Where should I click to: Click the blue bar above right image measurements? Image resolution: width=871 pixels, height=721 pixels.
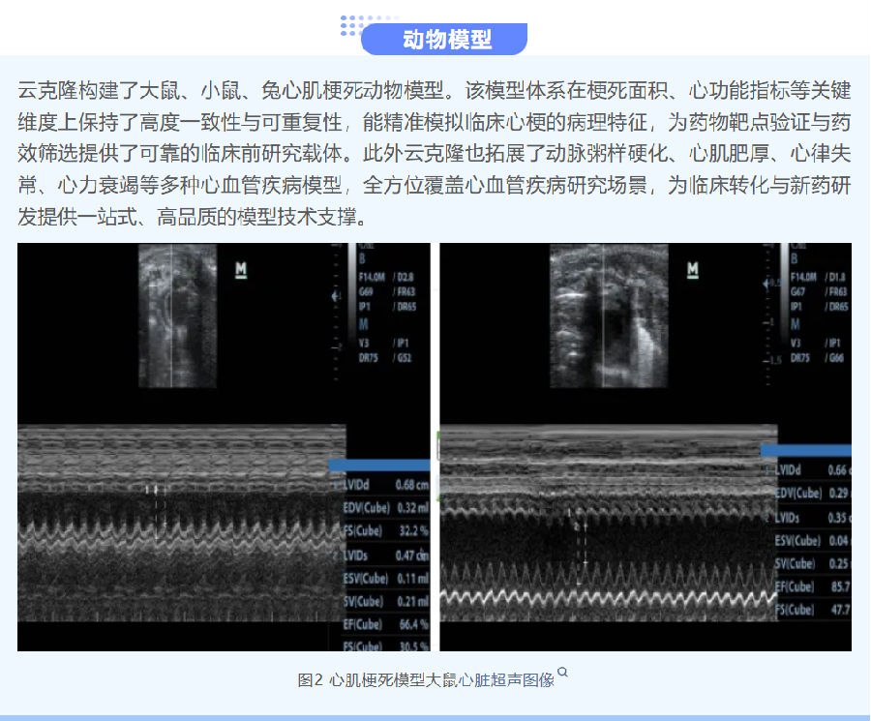pyautogui.click(x=806, y=450)
